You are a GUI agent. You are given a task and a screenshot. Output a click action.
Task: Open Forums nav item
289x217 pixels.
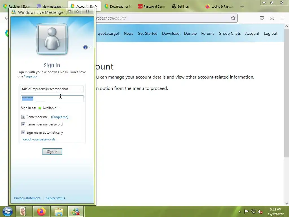(x=207, y=33)
